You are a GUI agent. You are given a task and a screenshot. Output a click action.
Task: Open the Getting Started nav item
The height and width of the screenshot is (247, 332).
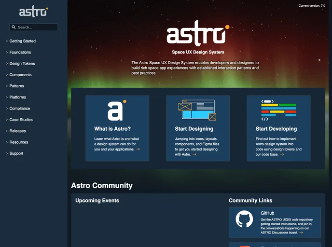point(23,41)
